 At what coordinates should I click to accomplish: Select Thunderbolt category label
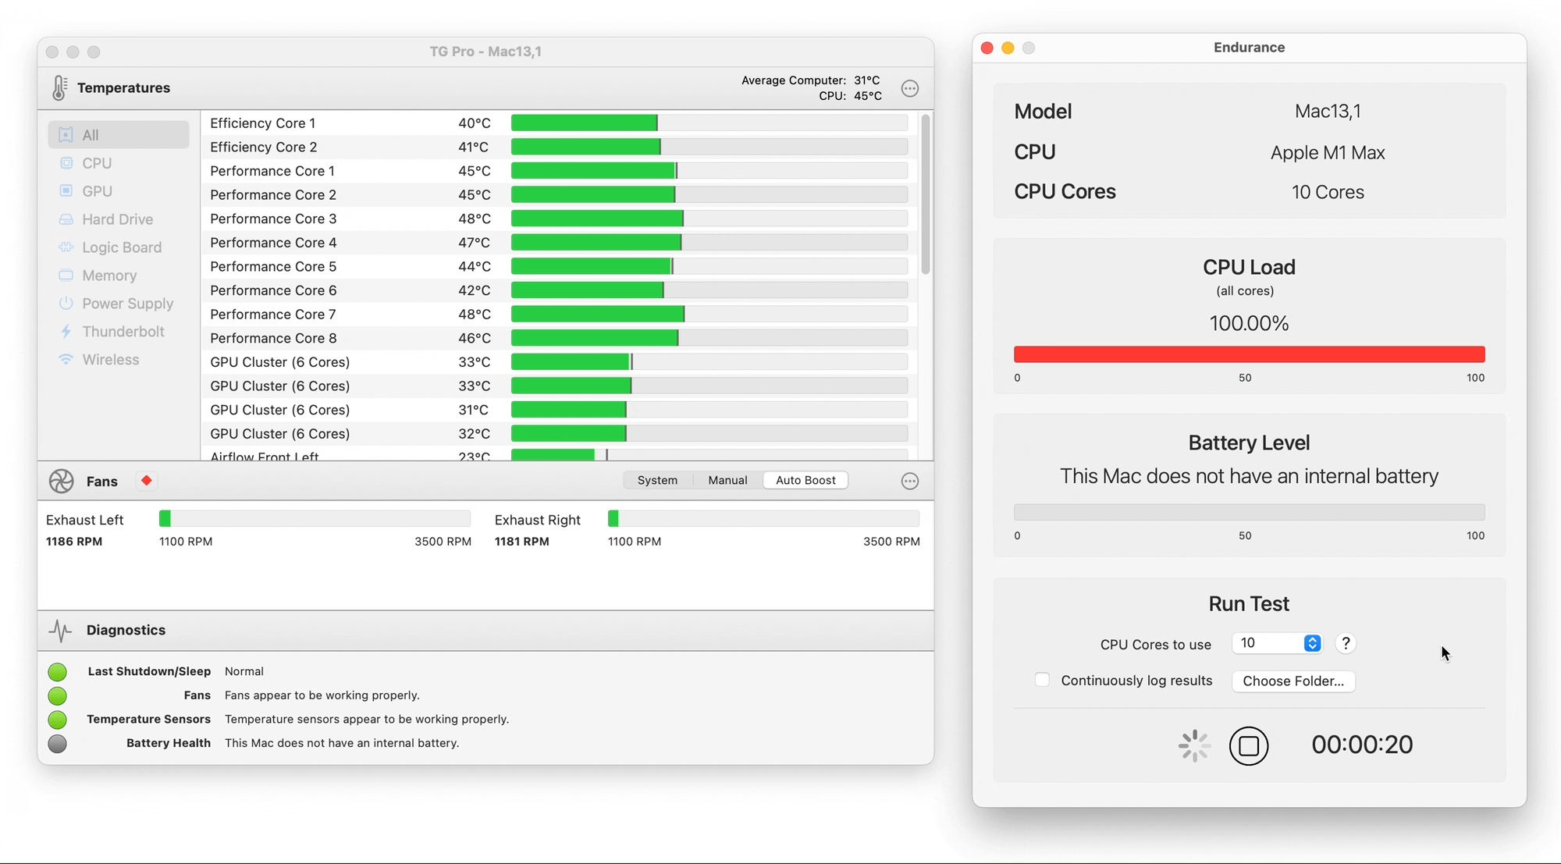click(x=123, y=332)
